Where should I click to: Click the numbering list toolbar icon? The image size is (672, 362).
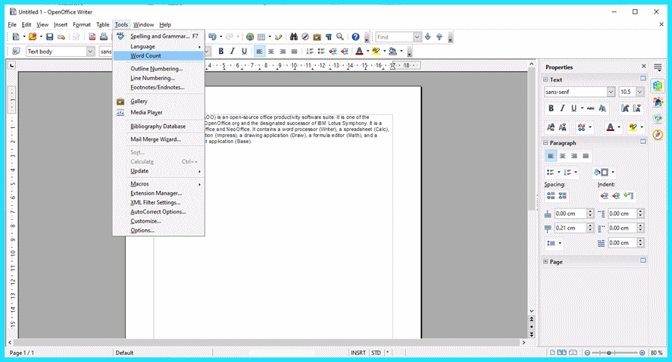pos(309,51)
